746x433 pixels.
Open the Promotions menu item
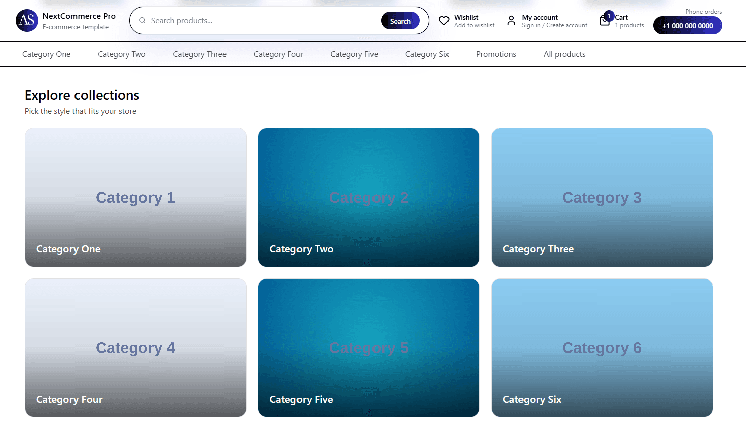click(496, 54)
